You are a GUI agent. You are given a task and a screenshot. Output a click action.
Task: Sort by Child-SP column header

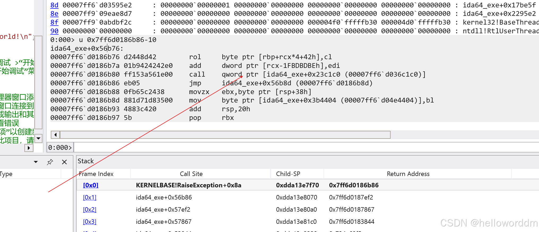(x=288, y=174)
